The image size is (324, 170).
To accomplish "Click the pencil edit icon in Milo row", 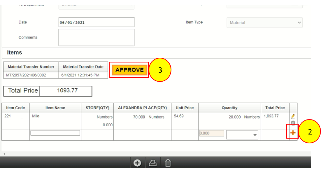I will [293, 116].
